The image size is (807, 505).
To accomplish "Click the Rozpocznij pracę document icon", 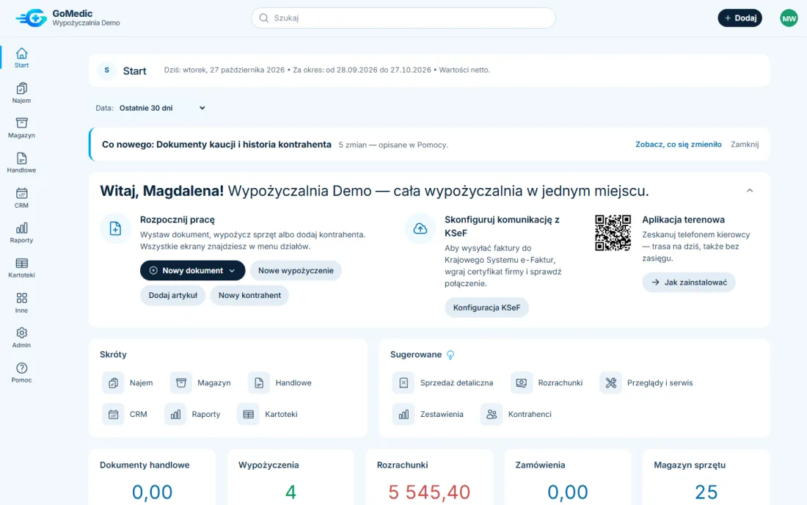I will click(115, 228).
